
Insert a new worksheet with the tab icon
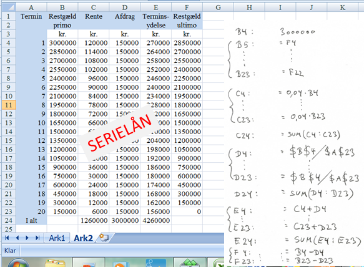pos(104,238)
